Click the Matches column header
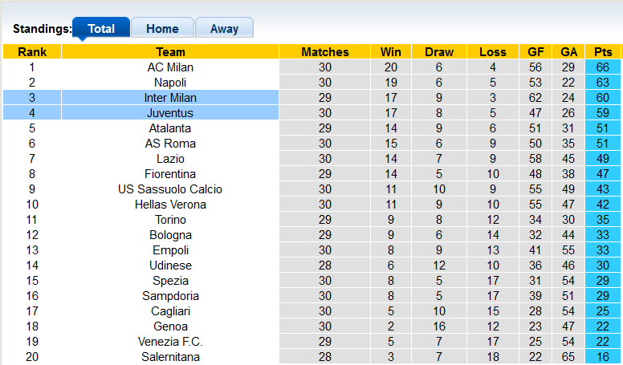The height and width of the screenshot is (365, 623). (x=325, y=52)
